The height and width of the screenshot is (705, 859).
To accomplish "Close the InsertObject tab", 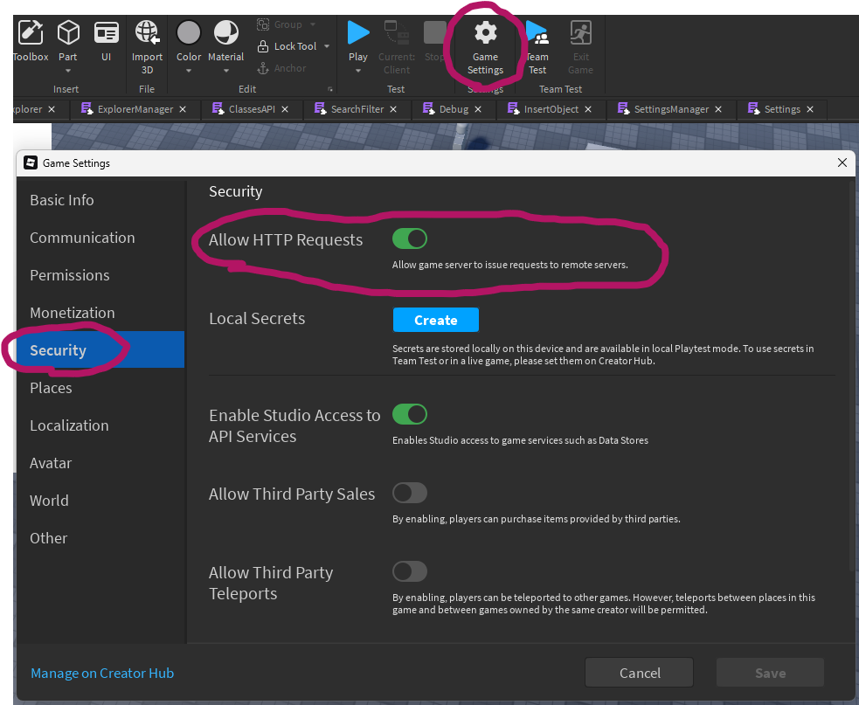I will click(x=588, y=109).
